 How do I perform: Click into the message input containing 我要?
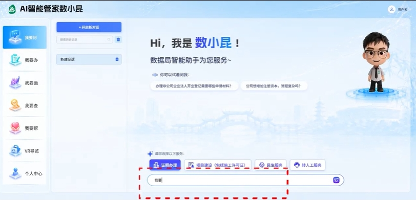pyautogui.click(x=245, y=180)
